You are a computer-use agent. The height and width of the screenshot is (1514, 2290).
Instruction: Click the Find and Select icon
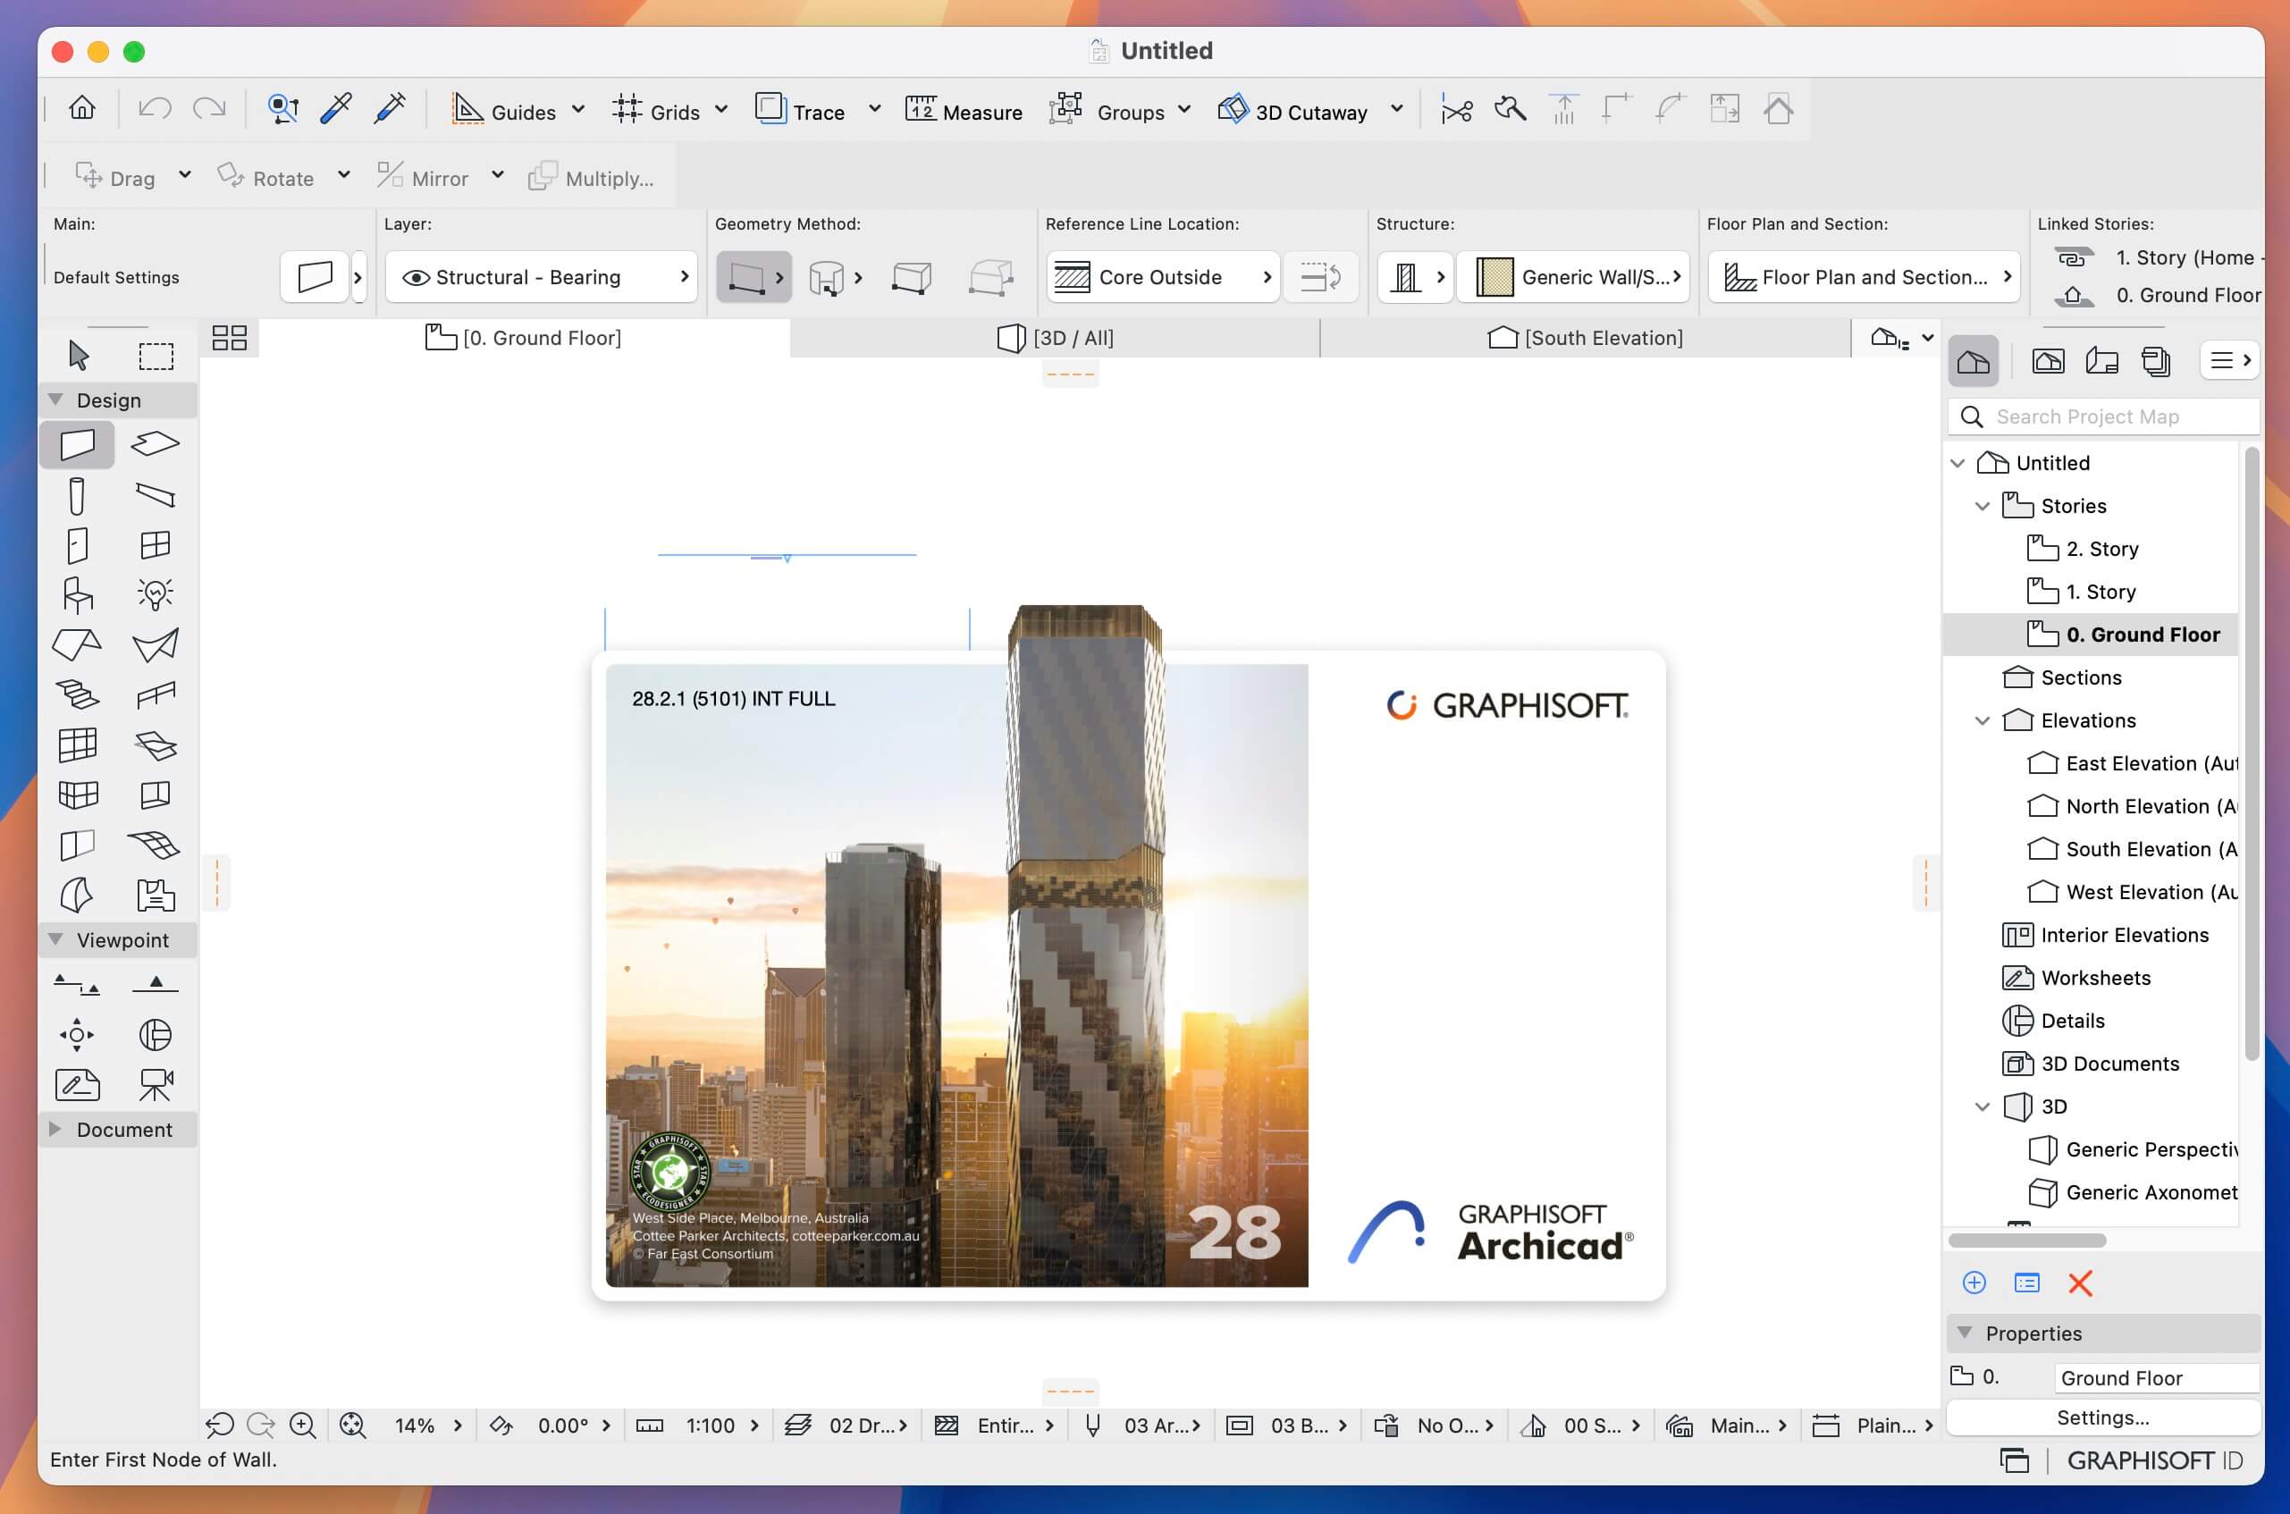282,108
